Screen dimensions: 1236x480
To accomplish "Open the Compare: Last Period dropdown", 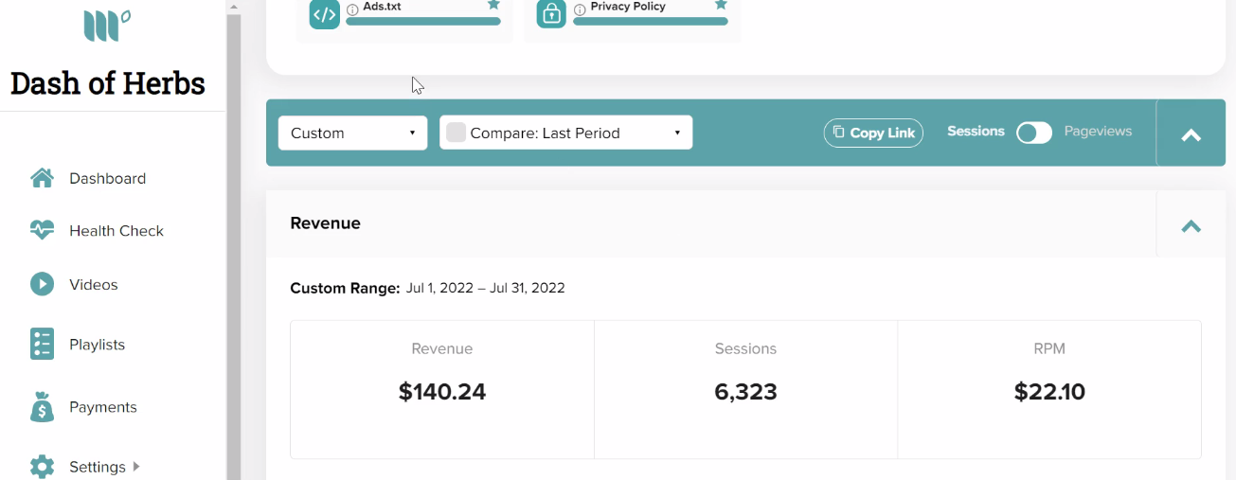I will 566,133.
